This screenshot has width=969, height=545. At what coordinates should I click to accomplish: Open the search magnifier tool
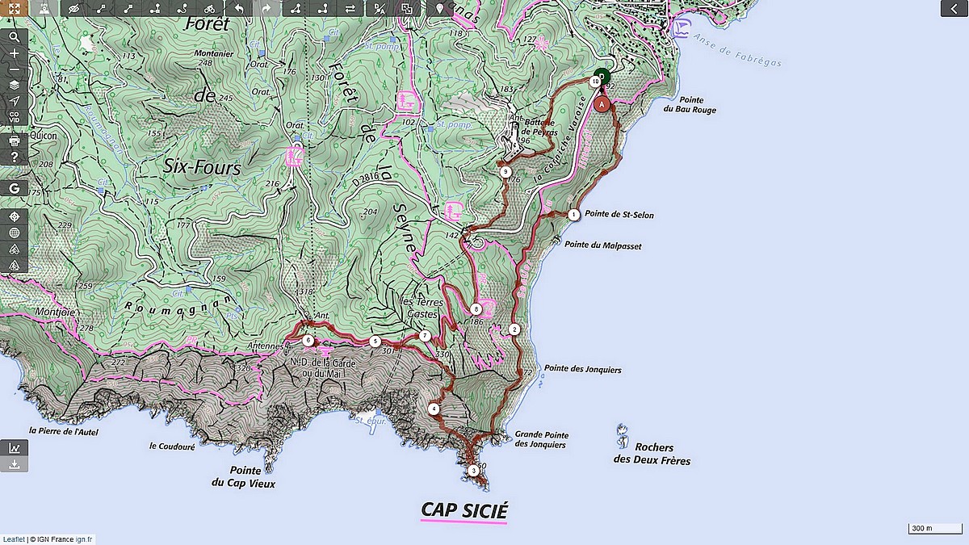point(14,37)
